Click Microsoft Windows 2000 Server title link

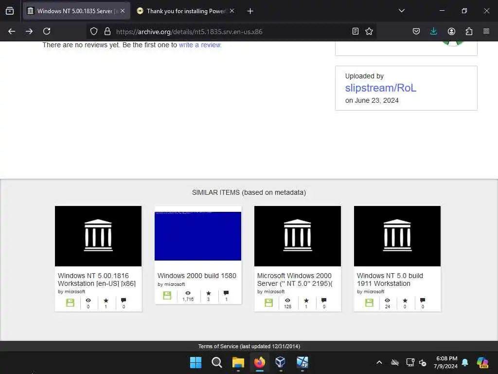(x=295, y=280)
